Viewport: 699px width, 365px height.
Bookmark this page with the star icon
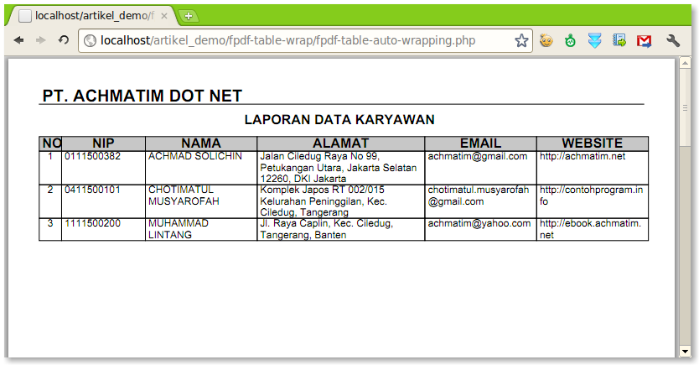click(521, 40)
